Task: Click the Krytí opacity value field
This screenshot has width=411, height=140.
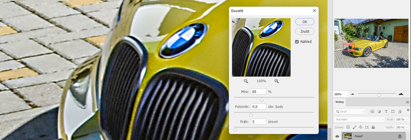Action: tap(400, 119)
